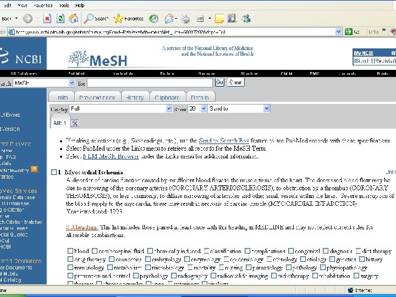396x297 pixels.
Task: Print the page using the printer icon
Action: (x=186, y=19)
